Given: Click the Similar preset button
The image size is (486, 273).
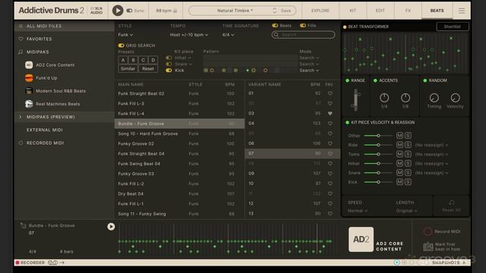Looking at the screenshot, I should (128, 69).
